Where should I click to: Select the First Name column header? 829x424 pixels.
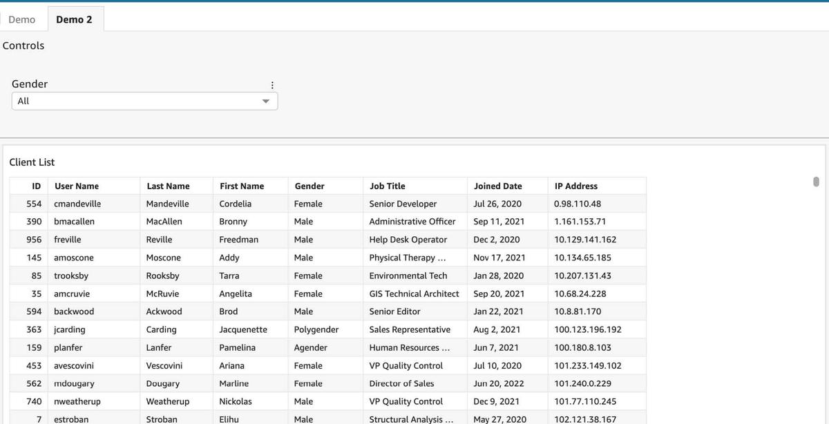(x=242, y=186)
